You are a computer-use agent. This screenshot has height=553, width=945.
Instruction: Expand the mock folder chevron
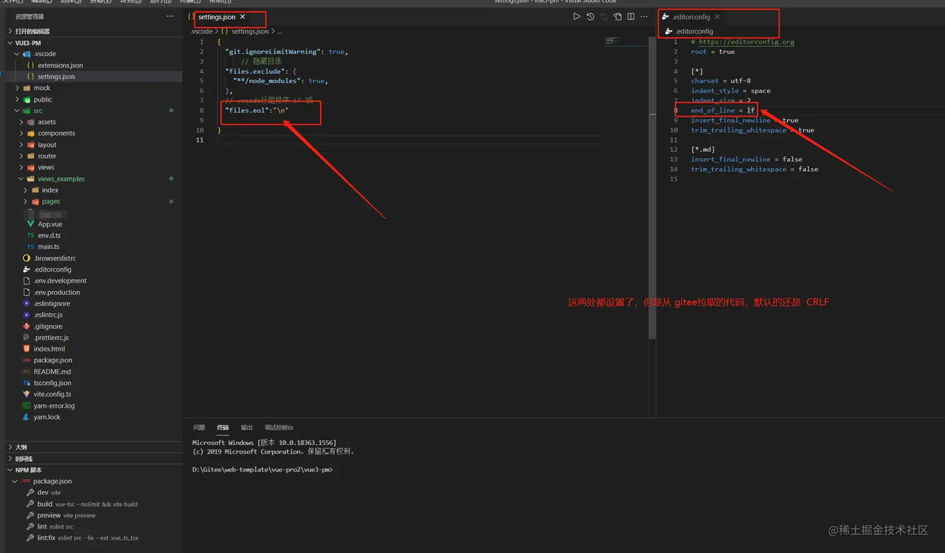17,88
